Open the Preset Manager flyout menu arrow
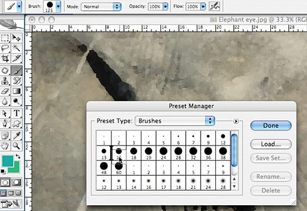 click(x=236, y=122)
